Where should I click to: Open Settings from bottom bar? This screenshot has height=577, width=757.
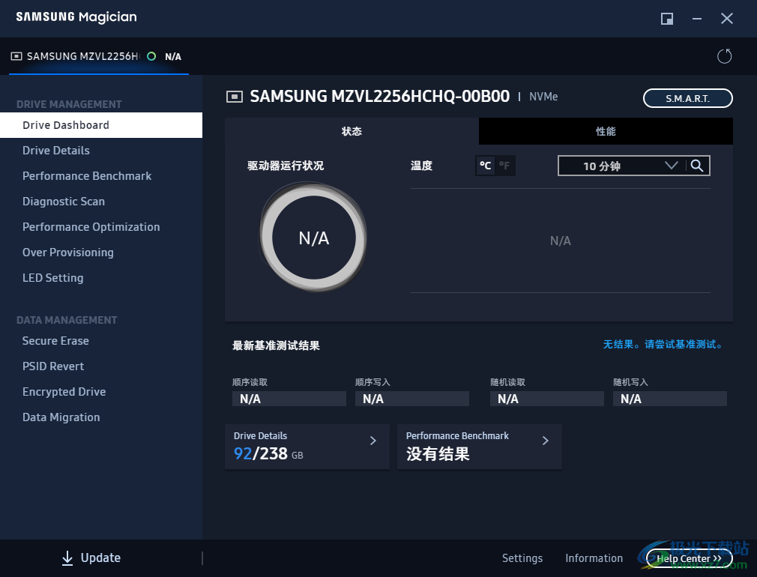point(522,559)
